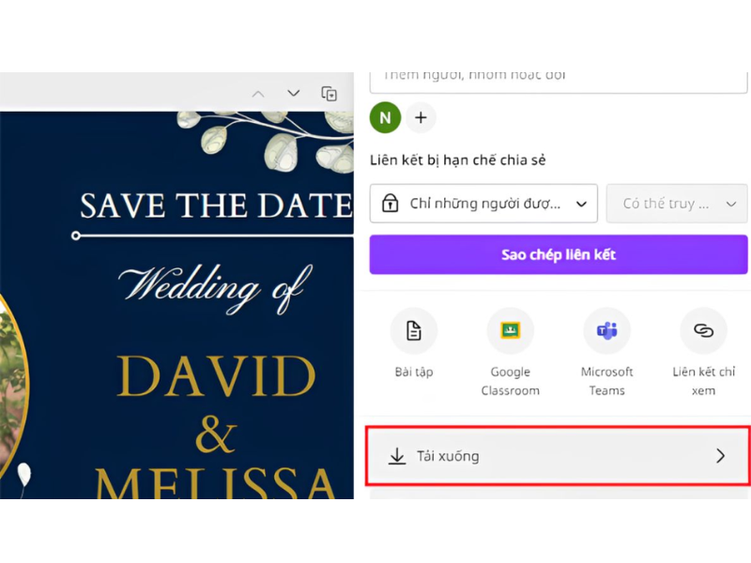Select the gold-framed circular photo on the canvas
This screenshot has height=563, width=751.
pyautogui.click(x=8, y=375)
